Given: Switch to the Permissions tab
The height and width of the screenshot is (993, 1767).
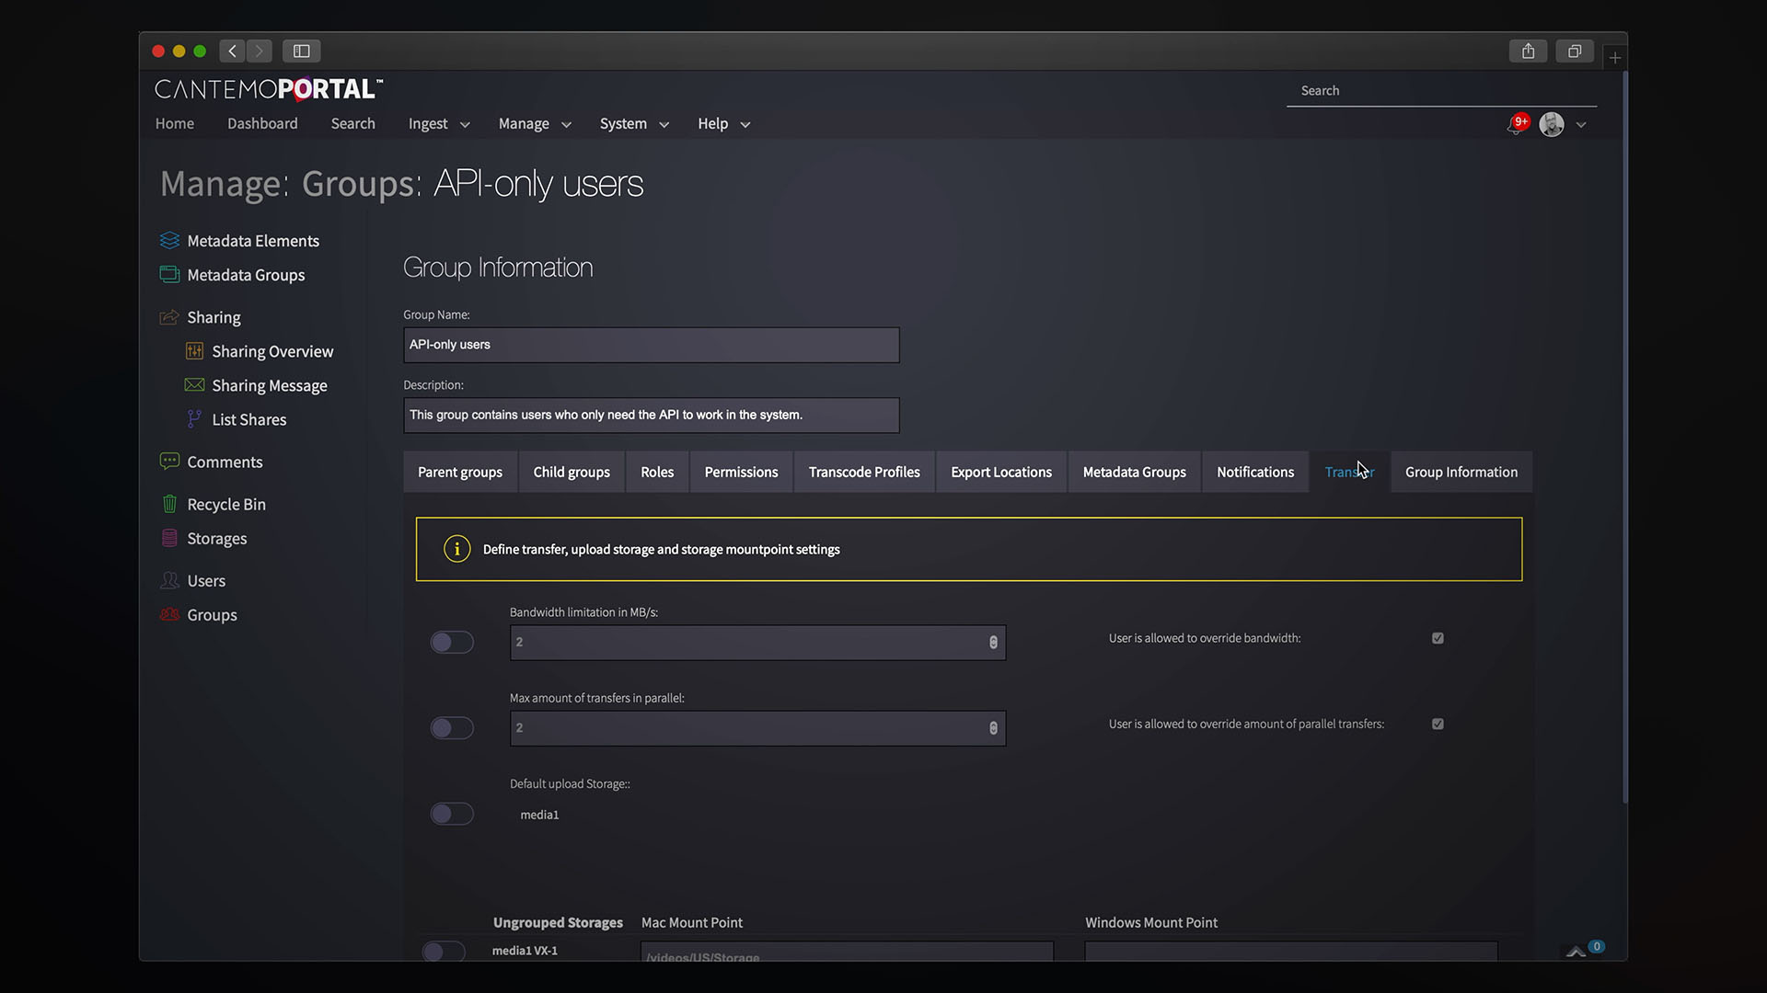Looking at the screenshot, I should (741, 472).
